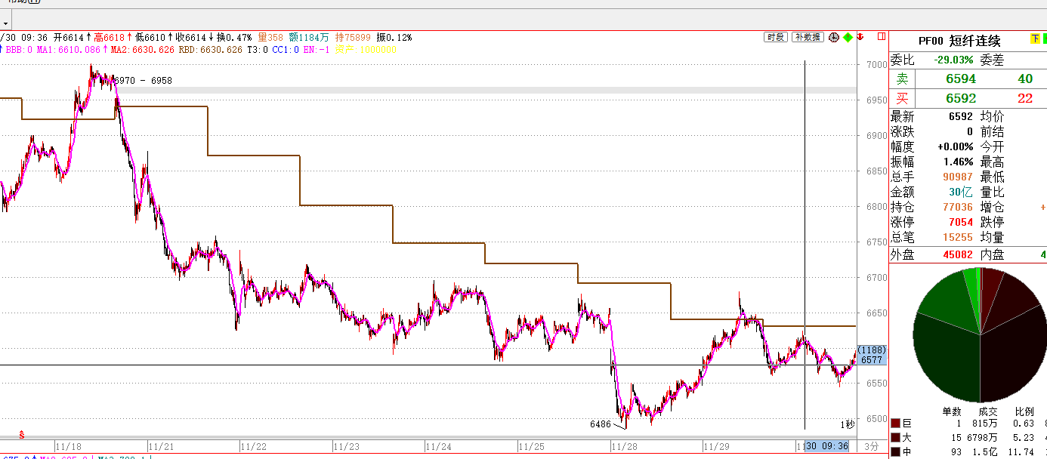Screen dimensions: 1047x459
Task: Click the green diamond indicator icon
Action: click(848, 37)
